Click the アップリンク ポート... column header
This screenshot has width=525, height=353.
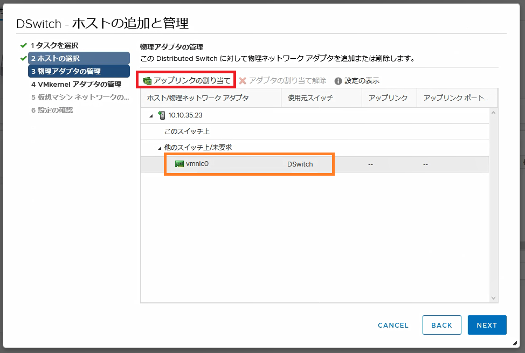tap(457, 98)
